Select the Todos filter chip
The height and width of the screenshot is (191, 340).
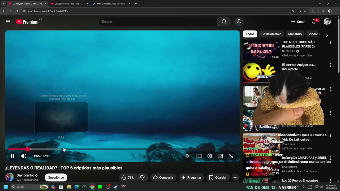[250, 34]
